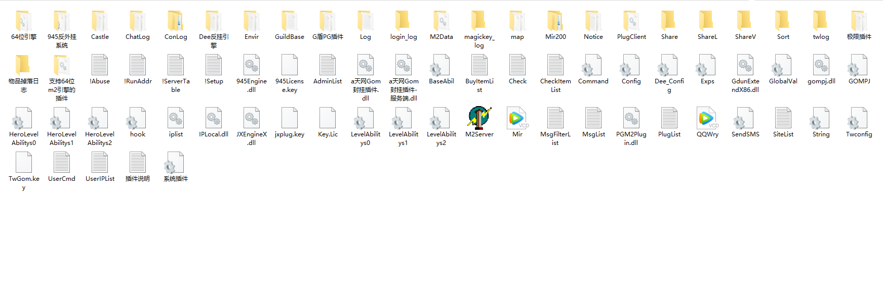Click the TwGom.key file
The image size is (883, 297).
24,163
